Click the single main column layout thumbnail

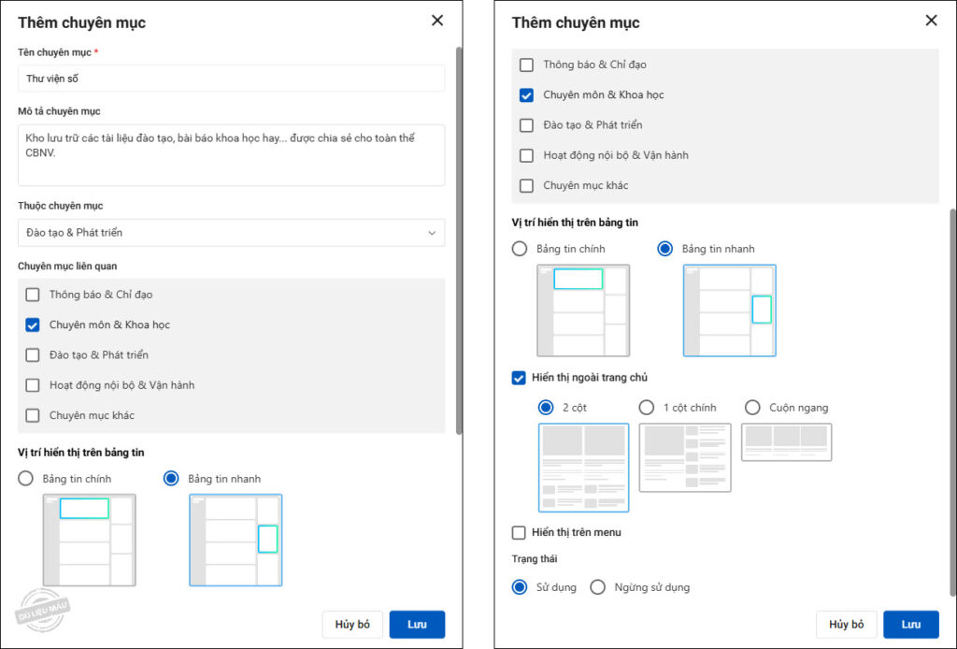coord(684,457)
